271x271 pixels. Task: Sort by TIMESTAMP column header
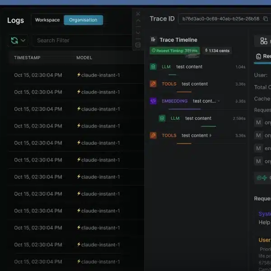[x=27, y=57]
